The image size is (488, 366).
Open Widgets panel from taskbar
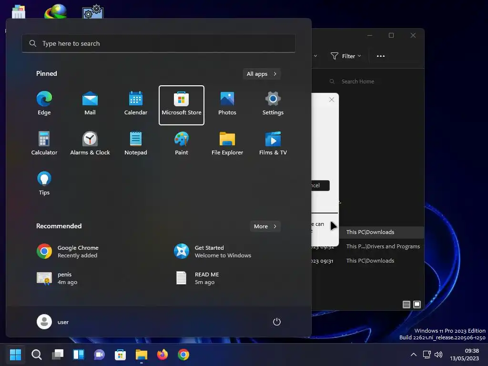click(79, 355)
